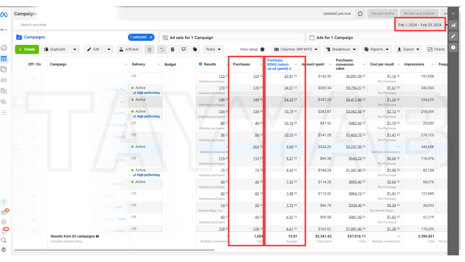Click the refresh icon beside Updated just now

(x=360, y=14)
